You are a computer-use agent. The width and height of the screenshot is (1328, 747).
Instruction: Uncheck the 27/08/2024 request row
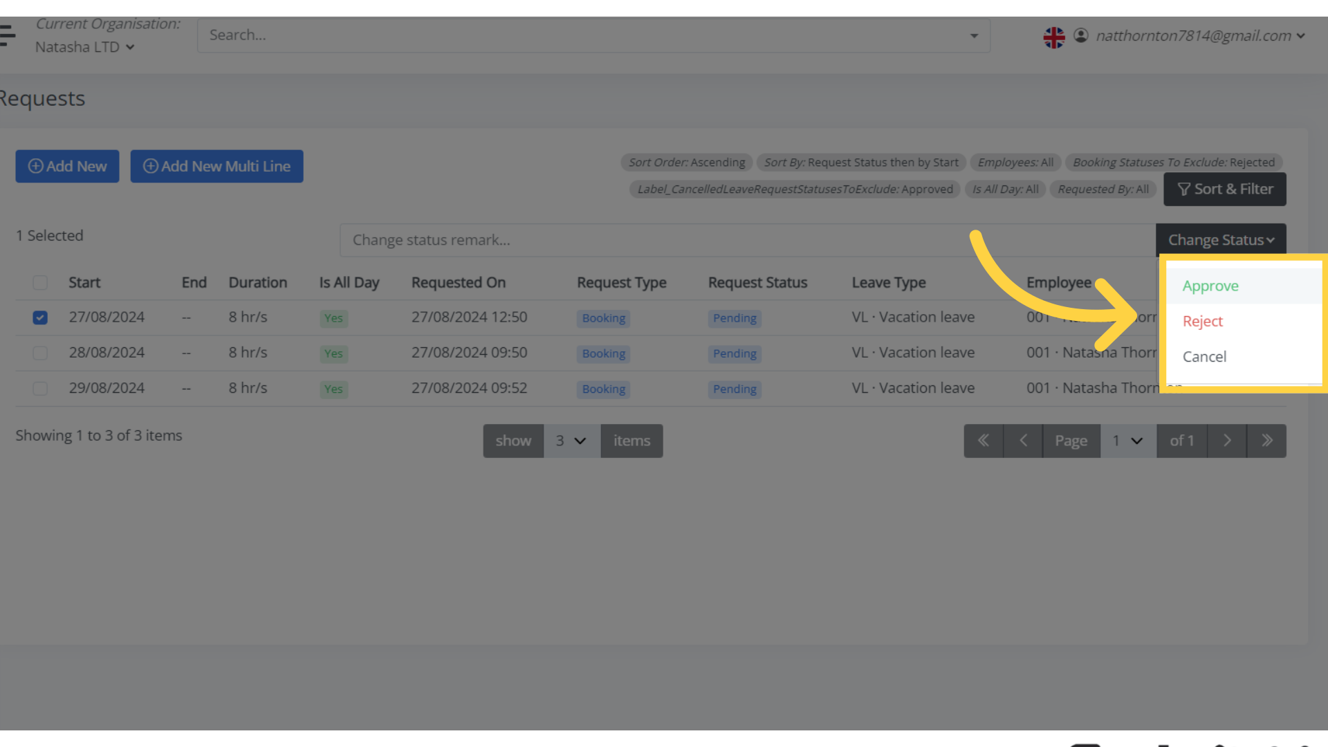40,317
